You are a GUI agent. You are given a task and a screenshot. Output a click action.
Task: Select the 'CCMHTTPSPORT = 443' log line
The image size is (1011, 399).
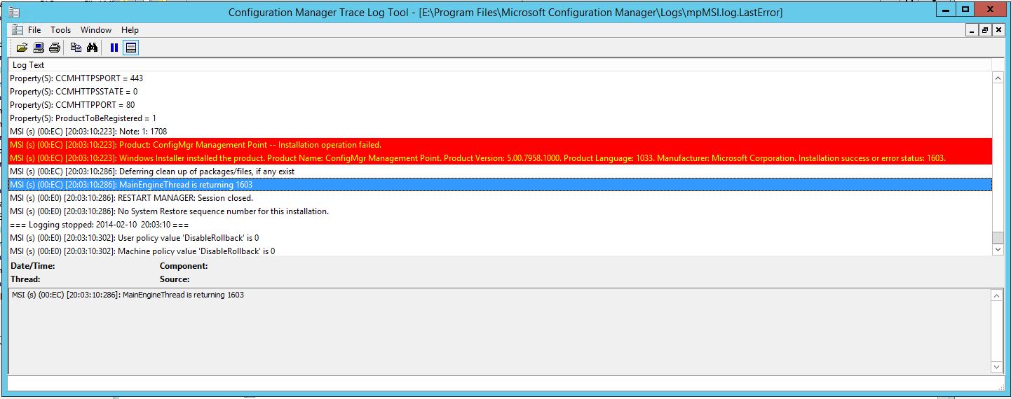point(501,78)
